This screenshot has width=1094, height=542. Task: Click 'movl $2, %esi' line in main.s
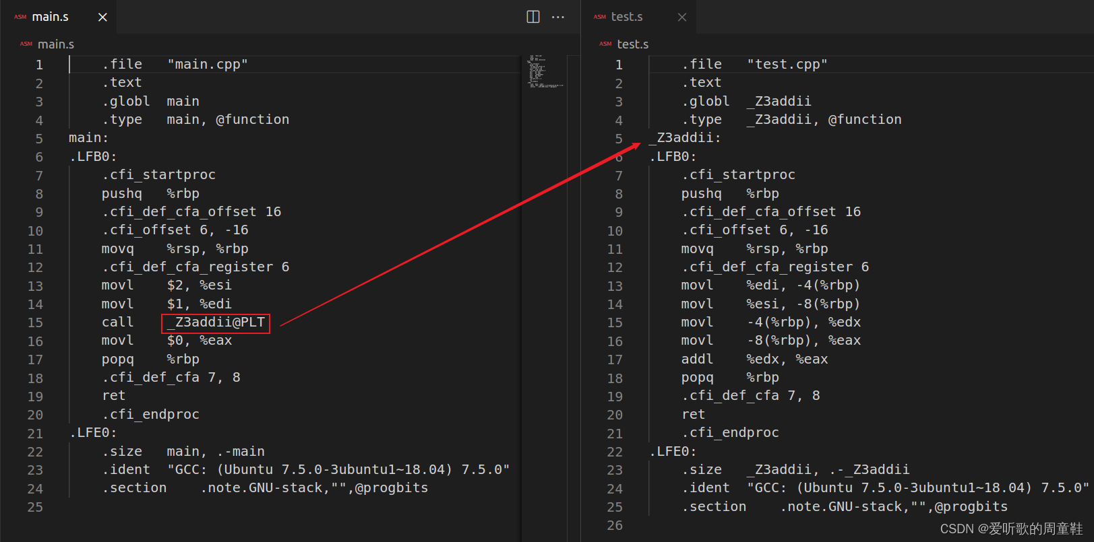(x=166, y=285)
